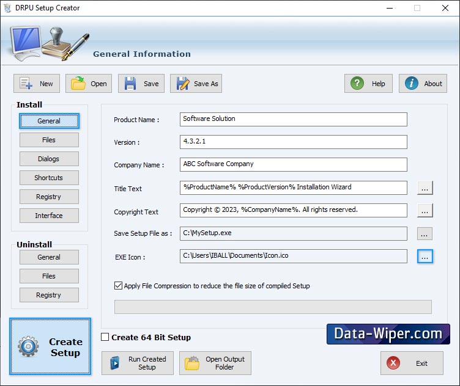Browse for the EXE Icon file
This screenshot has height=386, width=460.
coord(425,257)
